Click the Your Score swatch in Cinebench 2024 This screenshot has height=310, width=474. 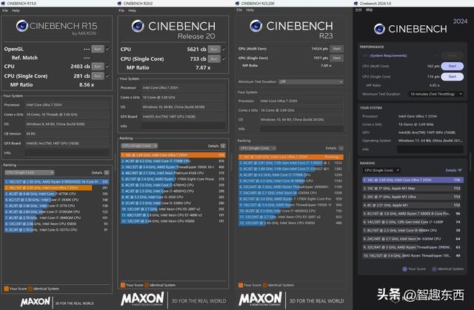(x=405, y=269)
